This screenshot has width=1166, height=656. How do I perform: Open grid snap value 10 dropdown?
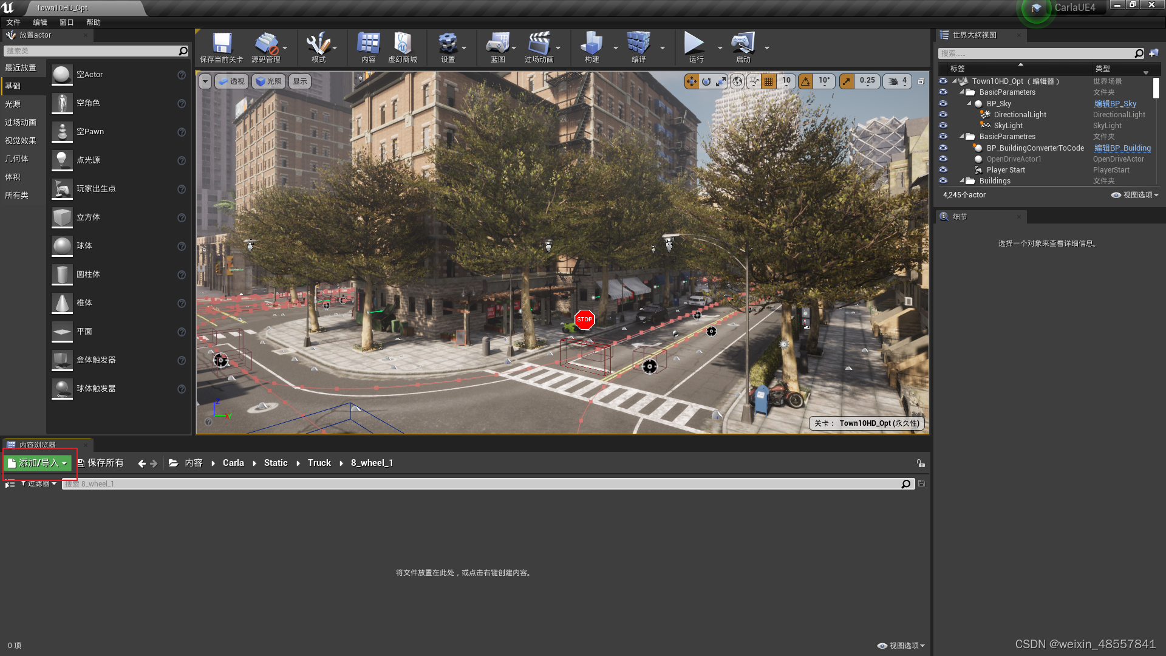coord(786,81)
